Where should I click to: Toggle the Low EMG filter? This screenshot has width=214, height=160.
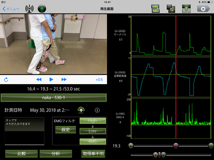click(x=93, y=131)
